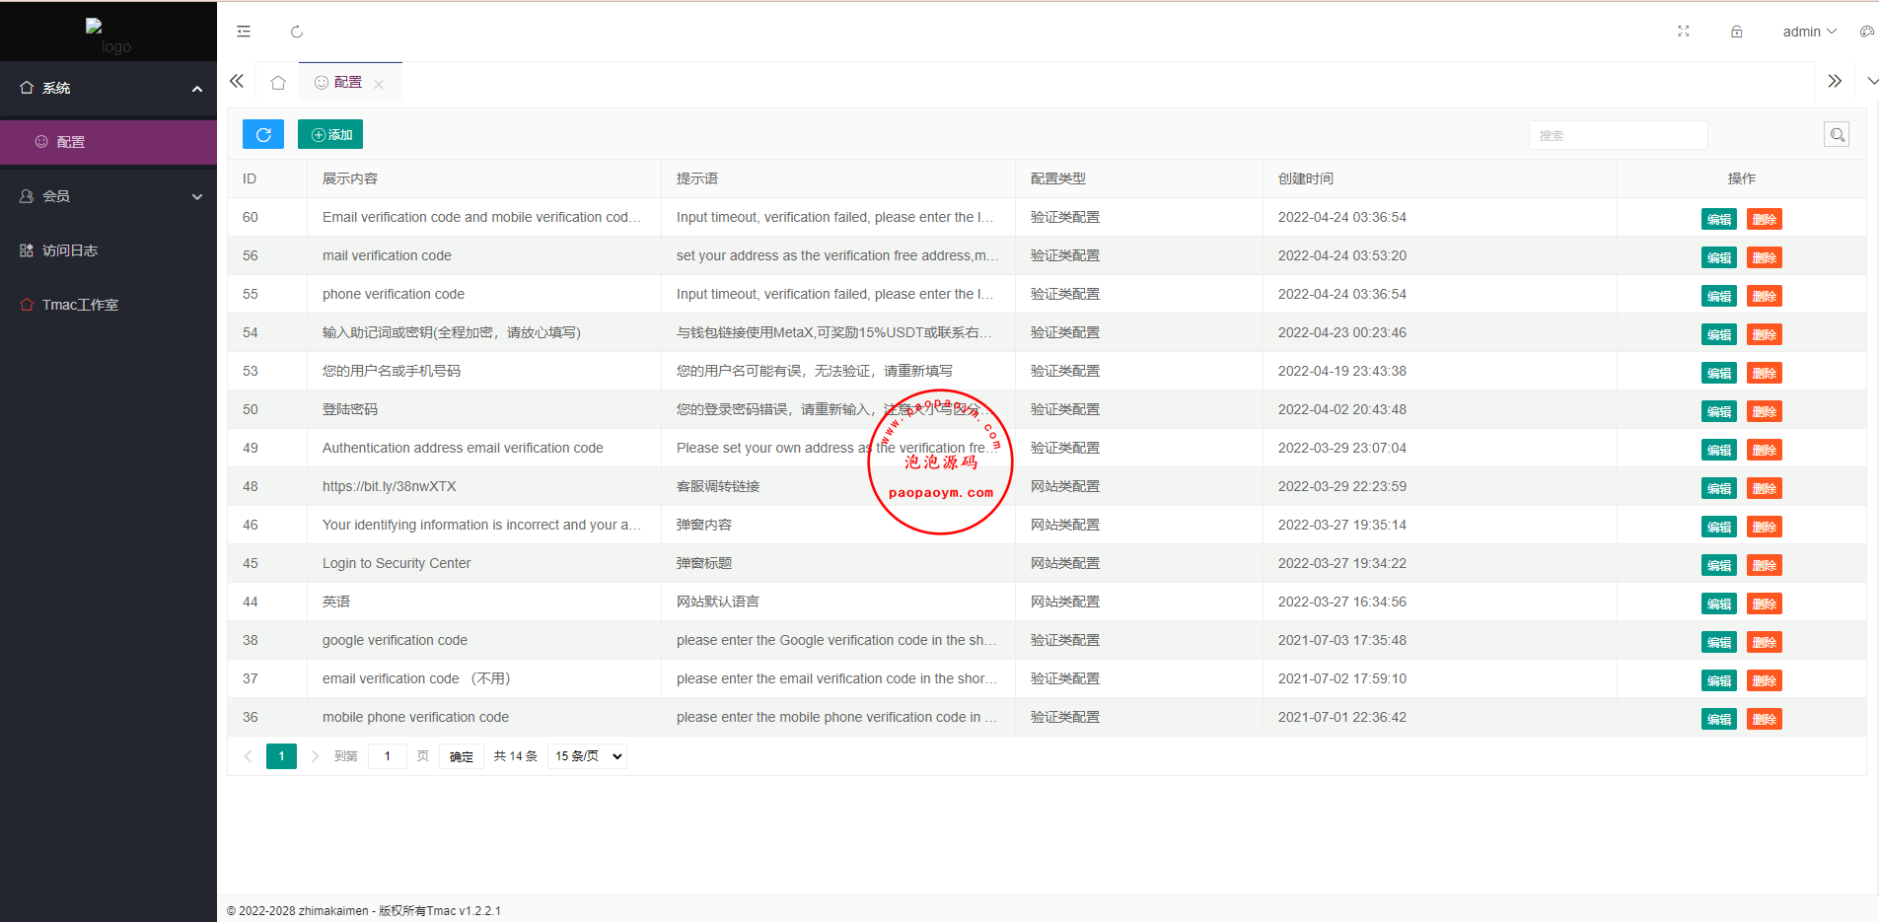Edit the 登陆密码 row
This screenshot has width=1879, height=922.
(1719, 411)
